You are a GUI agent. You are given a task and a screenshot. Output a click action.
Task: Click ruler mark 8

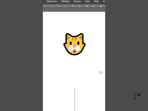click(72, 6)
